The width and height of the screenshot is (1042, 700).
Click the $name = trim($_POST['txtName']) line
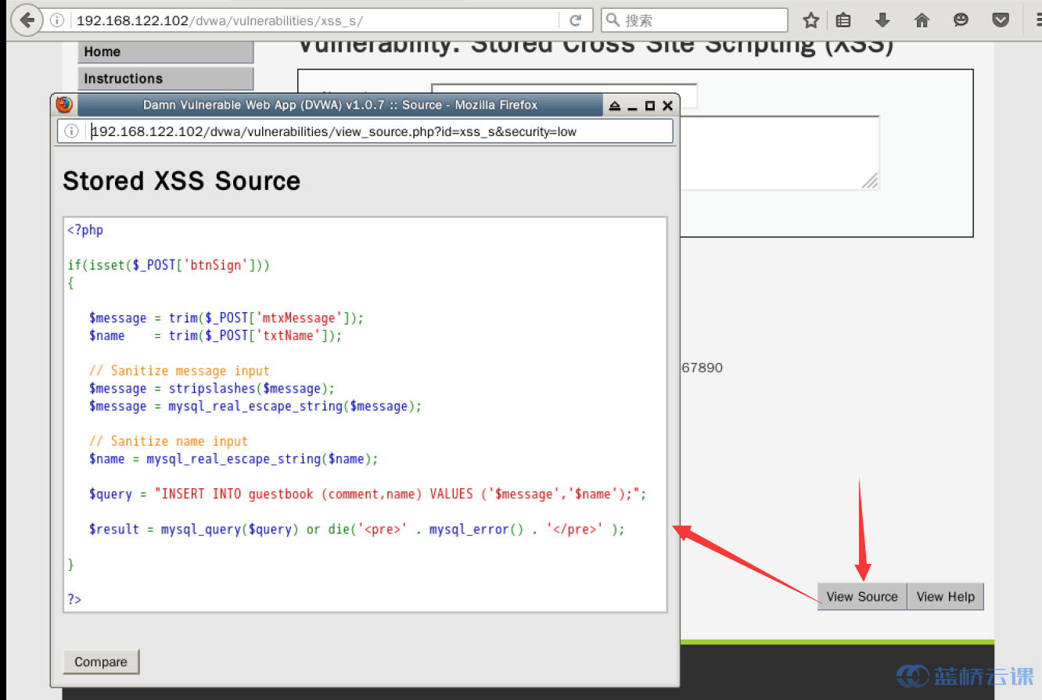click(x=216, y=336)
